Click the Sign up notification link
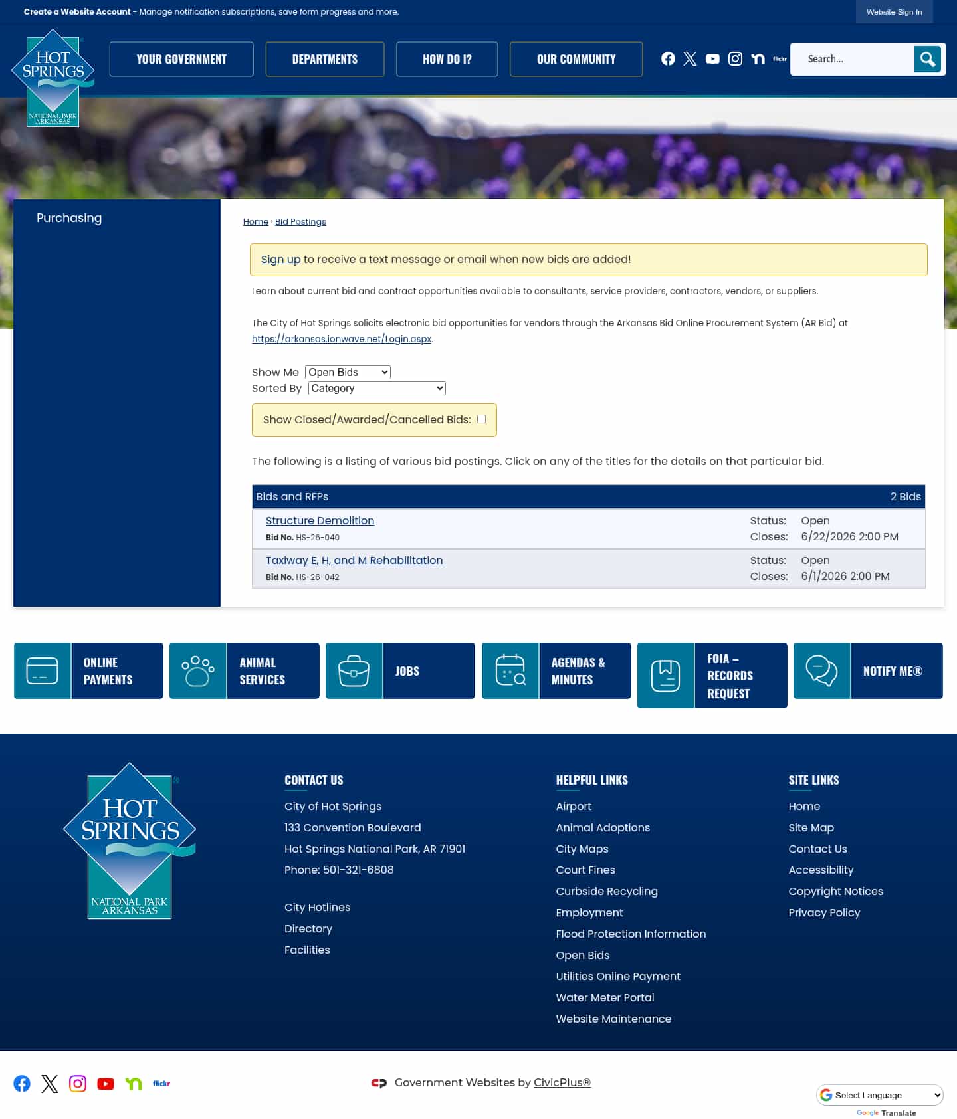The height and width of the screenshot is (1119, 957). click(280, 260)
